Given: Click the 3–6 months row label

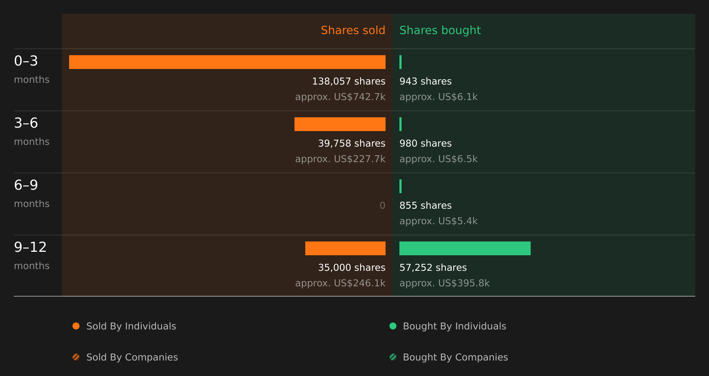Looking at the screenshot, I should tap(32, 132).
